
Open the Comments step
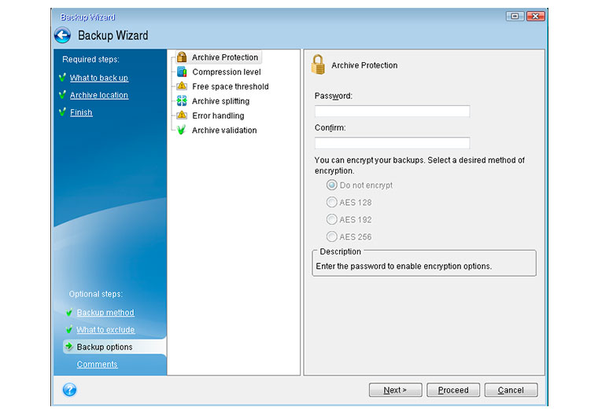(98, 365)
